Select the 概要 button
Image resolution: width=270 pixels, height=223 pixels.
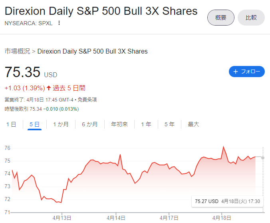[221, 18]
